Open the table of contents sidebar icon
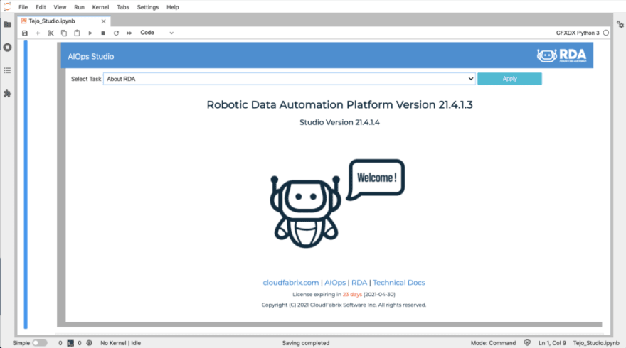Viewport: 626px width, 348px height. tap(7, 70)
